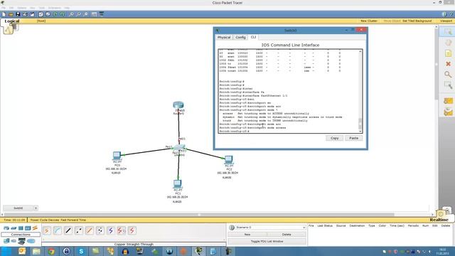Click the Undo green arrow icon
The height and width of the screenshot is (256, 455).
55,14
